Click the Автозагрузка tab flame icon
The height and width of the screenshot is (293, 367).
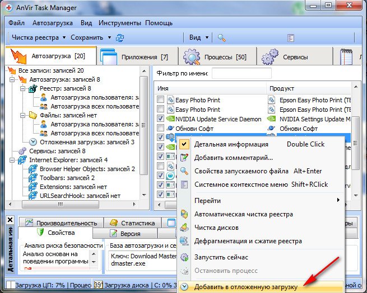pyautogui.click(x=18, y=56)
